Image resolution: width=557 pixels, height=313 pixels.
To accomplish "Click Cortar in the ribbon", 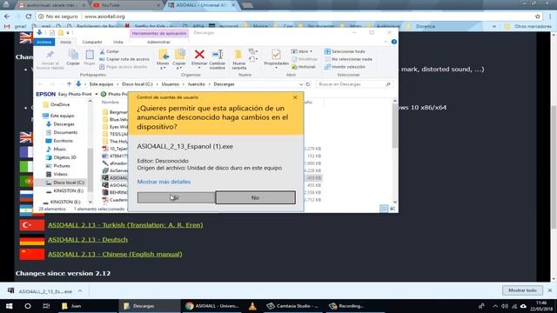I will tap(109, 51).
